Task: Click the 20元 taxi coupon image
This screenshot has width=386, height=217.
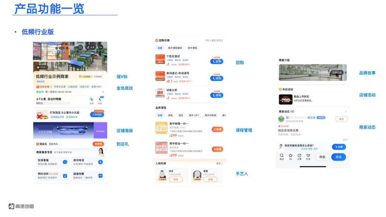Action: [x=42, y=115]
